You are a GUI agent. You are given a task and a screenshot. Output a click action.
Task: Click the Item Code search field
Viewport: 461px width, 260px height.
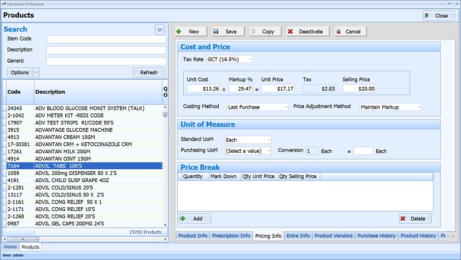point(106,39)
